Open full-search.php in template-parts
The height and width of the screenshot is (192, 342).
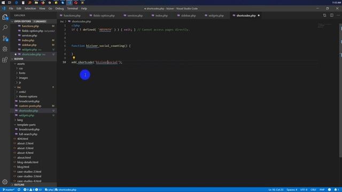pyautogui.click(x=34, y=134)
